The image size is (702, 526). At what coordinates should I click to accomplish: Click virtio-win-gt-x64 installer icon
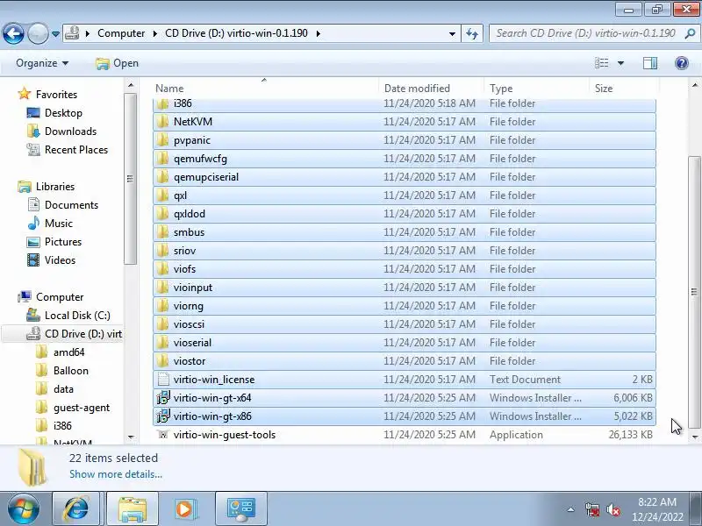163,398
